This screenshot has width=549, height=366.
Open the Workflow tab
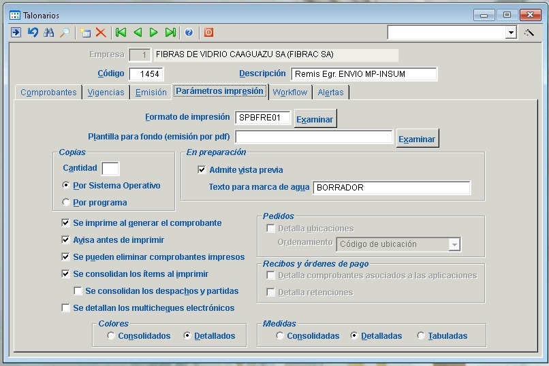290,93
